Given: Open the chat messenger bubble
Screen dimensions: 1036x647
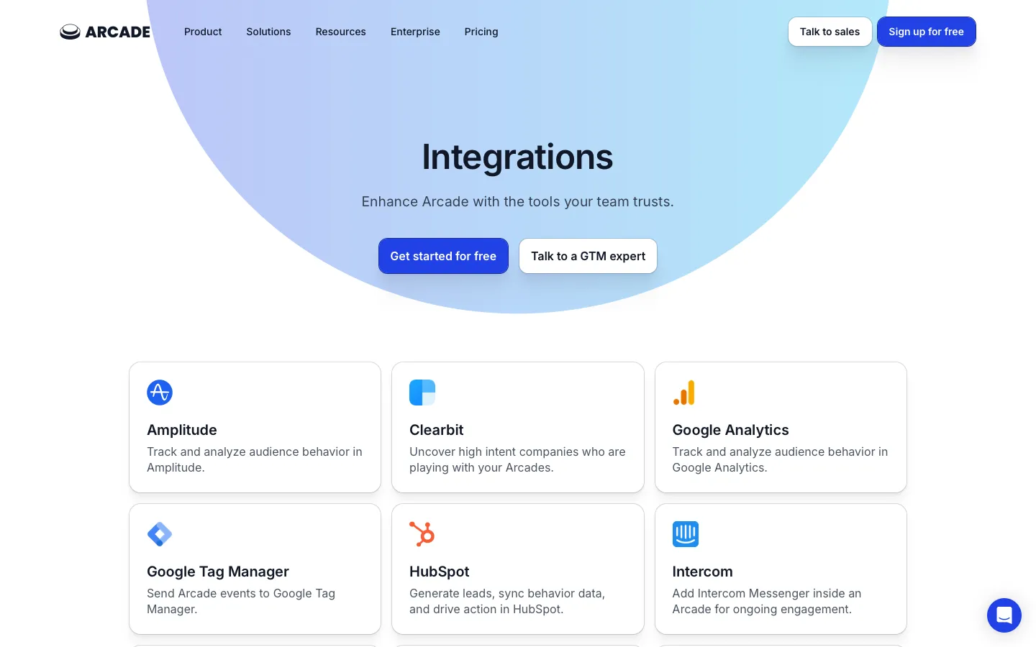Looking at the screenshot, I should click(x=1004, y=615).
